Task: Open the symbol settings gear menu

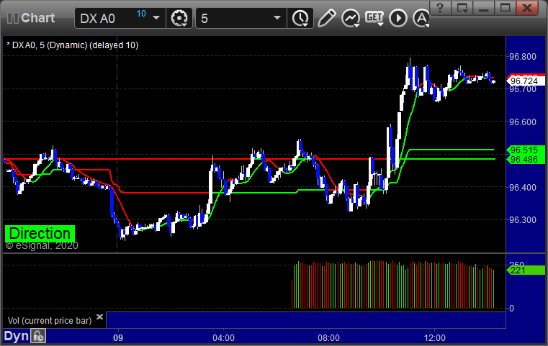Action: [179, 18]
